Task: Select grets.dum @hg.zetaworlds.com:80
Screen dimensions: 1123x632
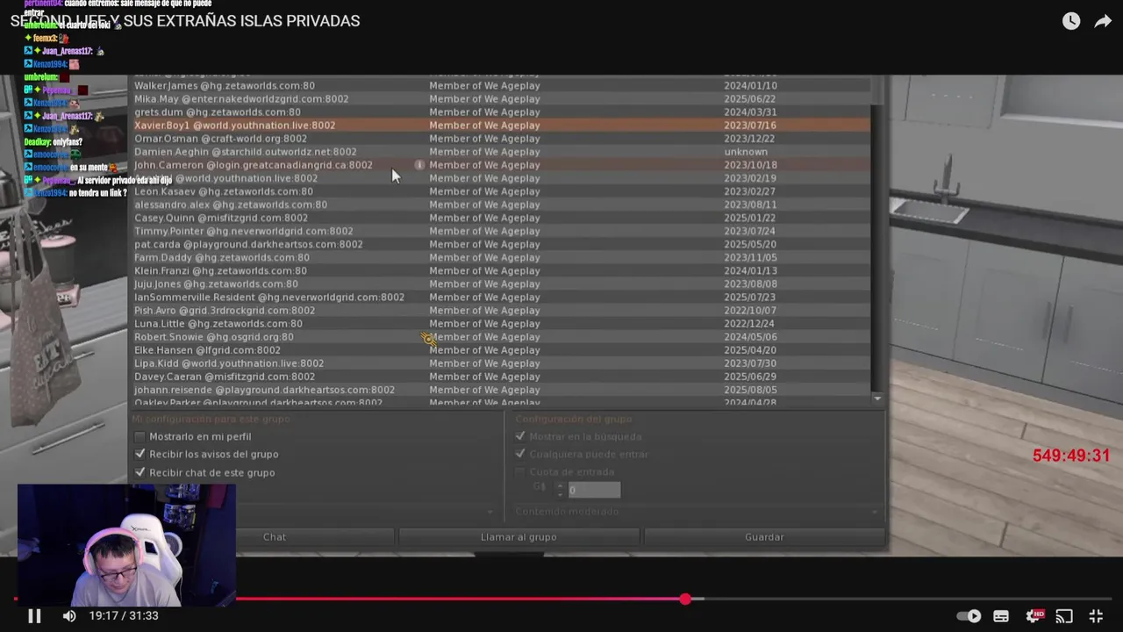Action: pyautogui.click(x=501, y=112)
